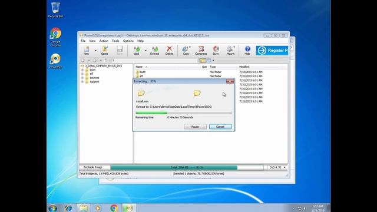Open the PowerISO desktop shortcut
This screenshot has height=212, width=377.
pyautogui.click(x=55, y=61)
